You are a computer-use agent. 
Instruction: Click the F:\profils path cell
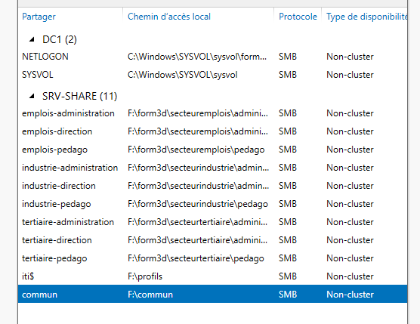coord(145,276)
